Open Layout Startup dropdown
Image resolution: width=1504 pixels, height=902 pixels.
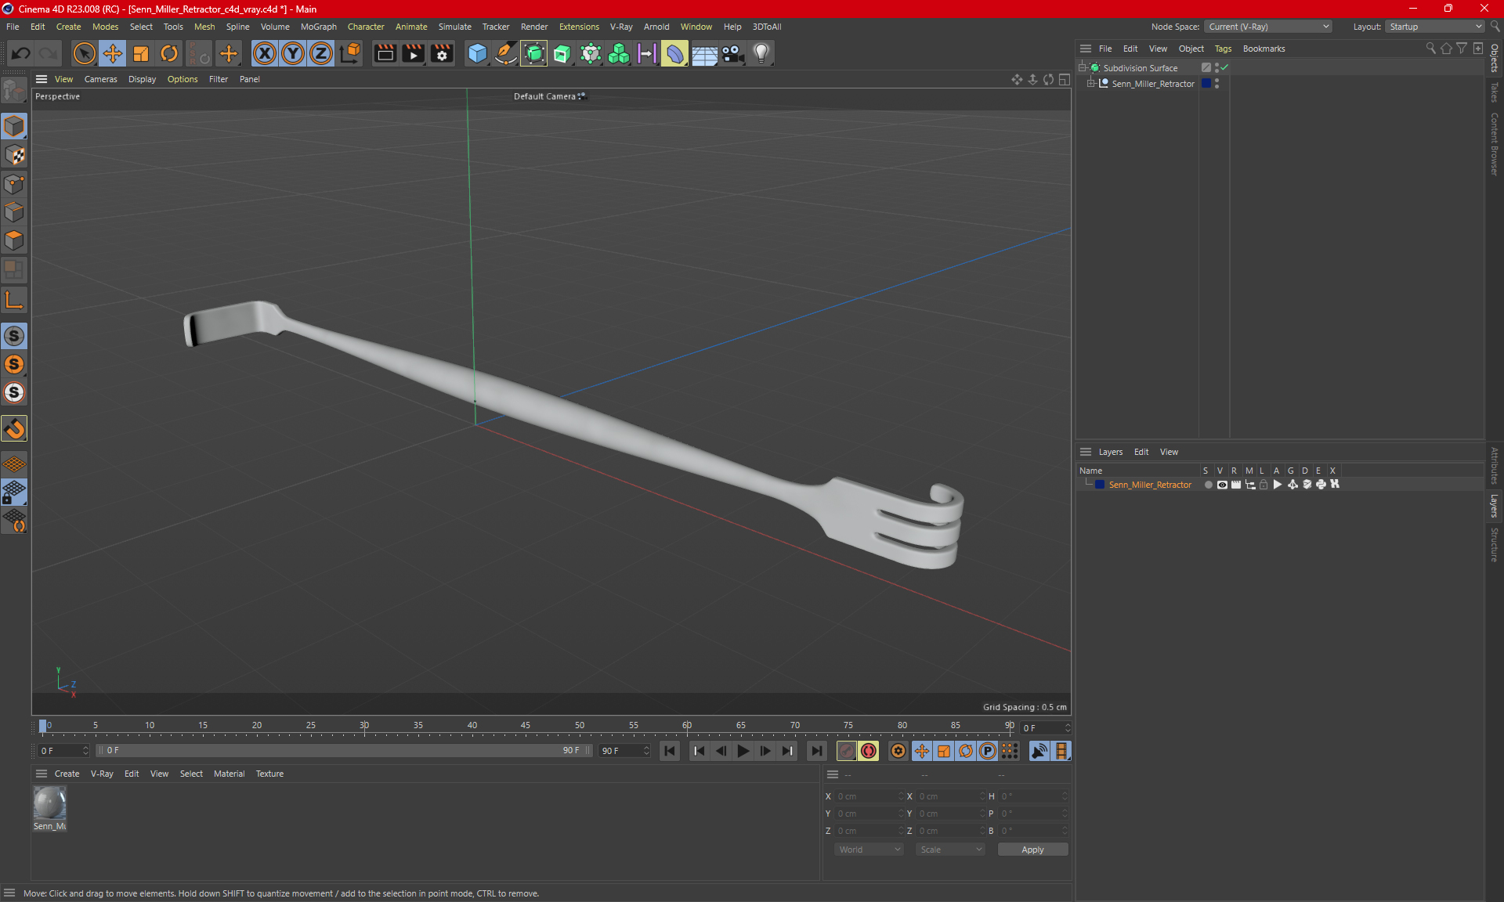click(1434, 27)
